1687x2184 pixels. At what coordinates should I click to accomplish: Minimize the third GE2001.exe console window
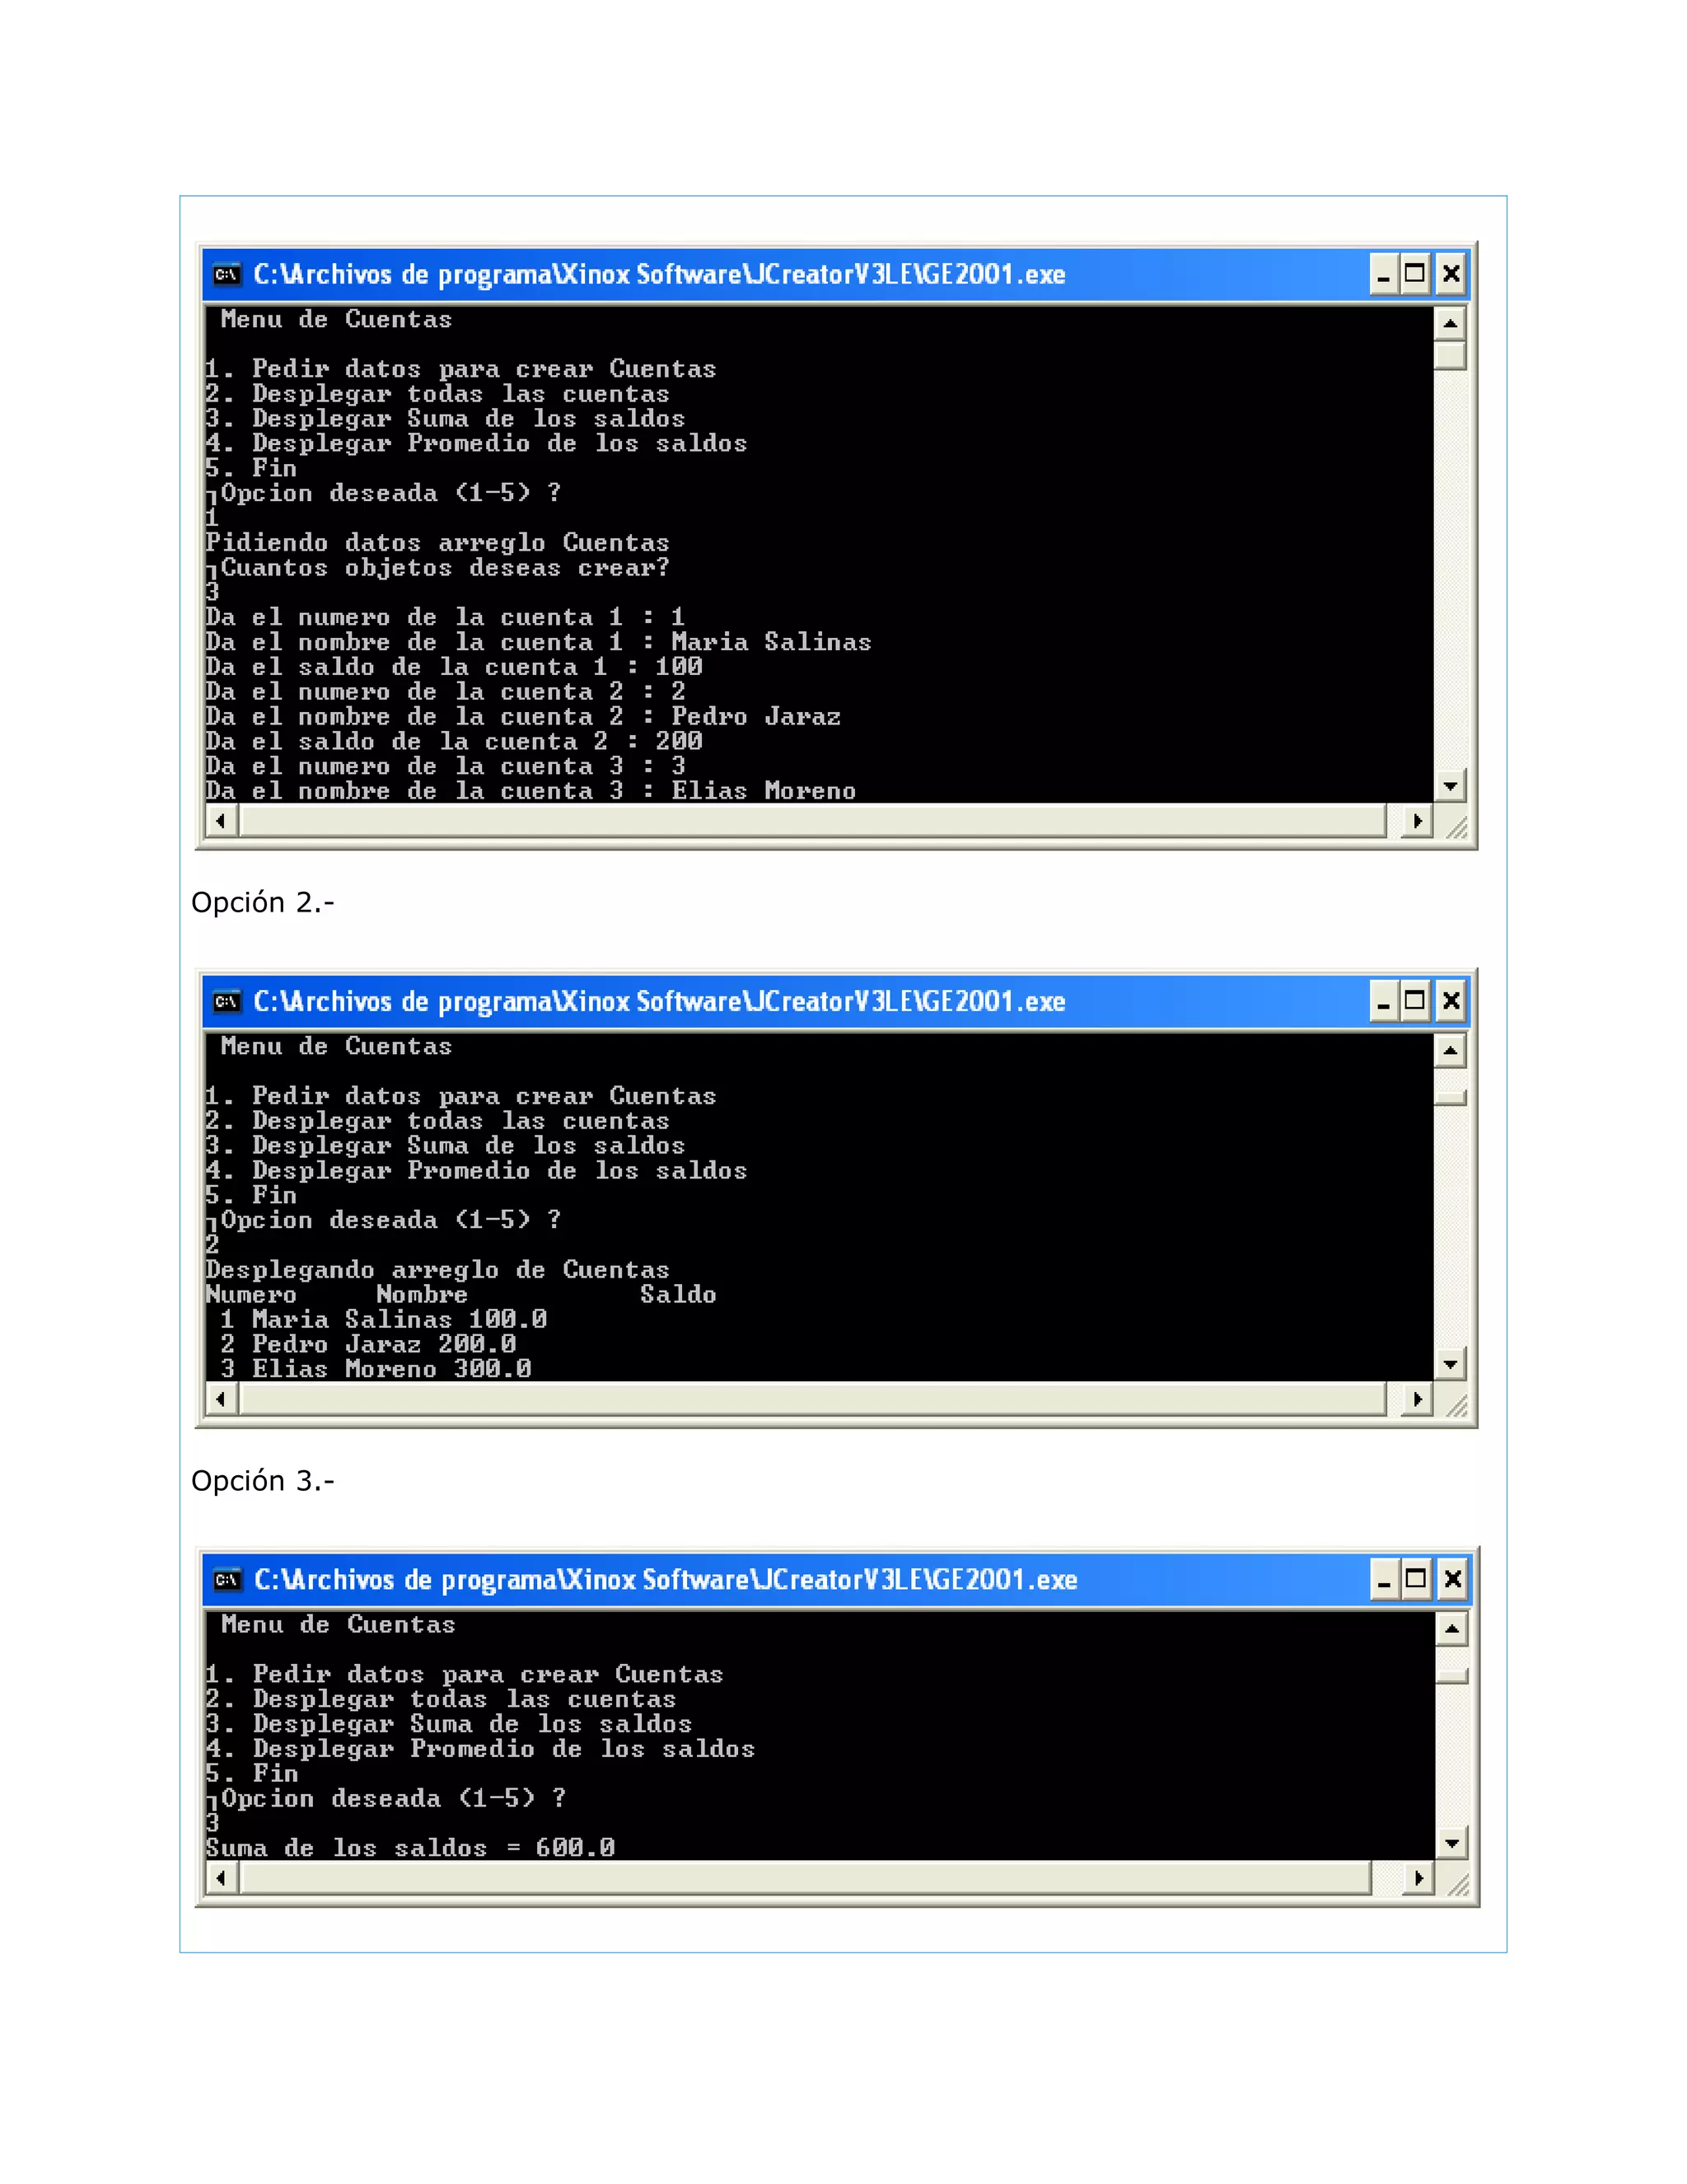(x=1384, y=1580)
